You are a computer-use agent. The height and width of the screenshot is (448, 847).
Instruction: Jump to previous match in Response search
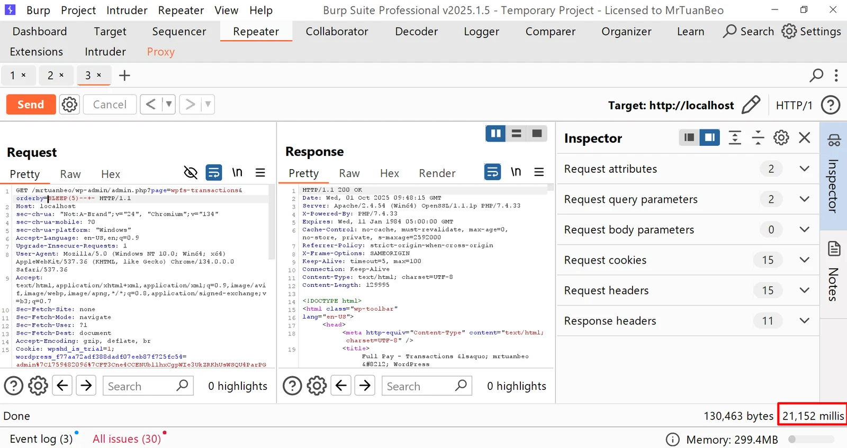click(341, 386)
